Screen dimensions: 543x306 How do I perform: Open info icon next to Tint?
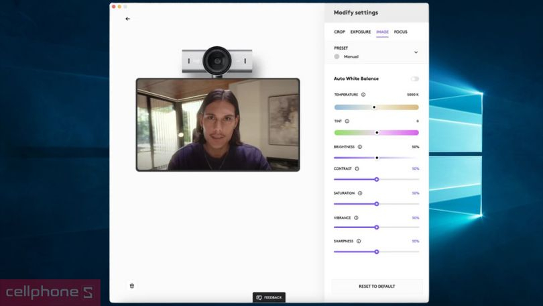coord(347,121)
